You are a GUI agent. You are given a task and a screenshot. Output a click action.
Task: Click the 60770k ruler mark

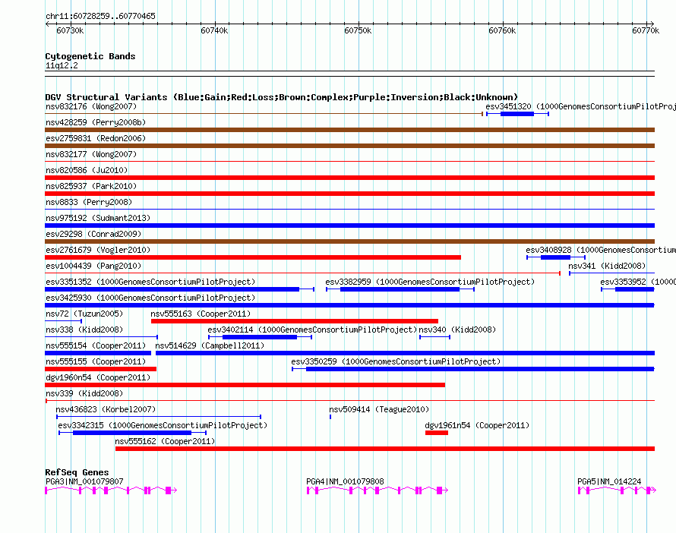point(646,30)
